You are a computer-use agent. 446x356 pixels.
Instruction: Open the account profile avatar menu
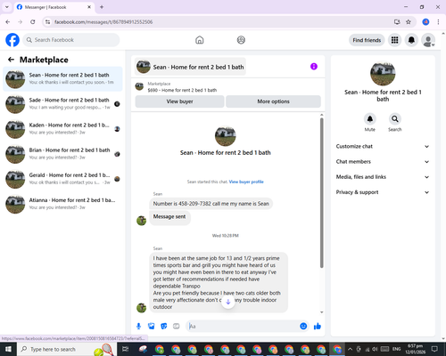point(428,40)
